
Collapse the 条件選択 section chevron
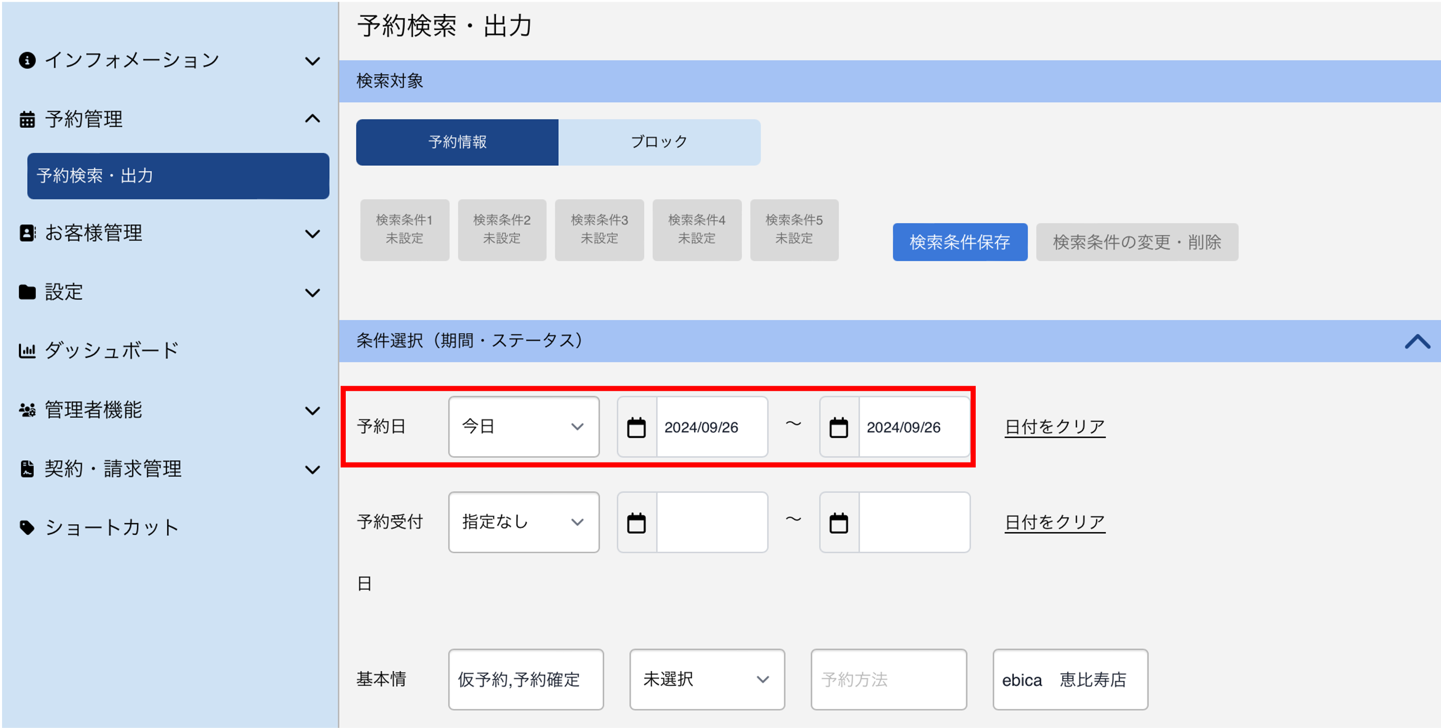tap(1417, 341)
